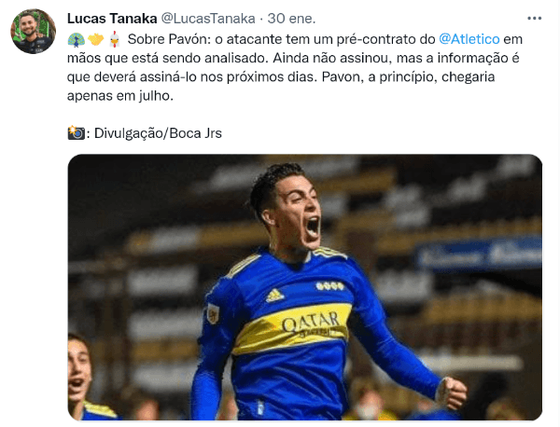Click the QATAR sponsor on the jersey
Screen dimensions: 560x427
310,323
